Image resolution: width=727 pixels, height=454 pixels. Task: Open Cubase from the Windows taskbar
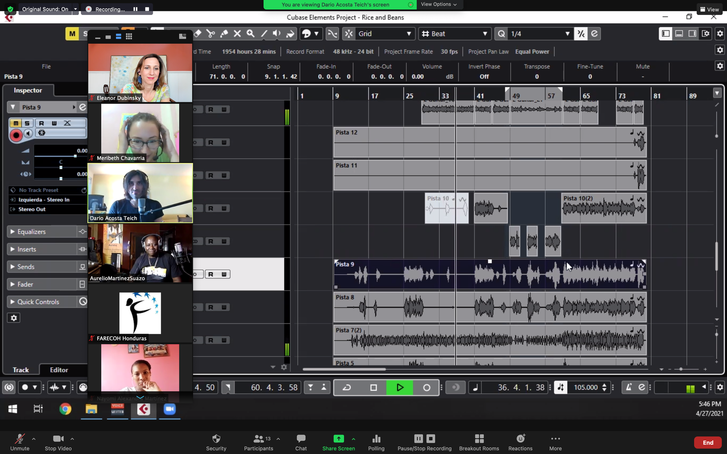144,409
